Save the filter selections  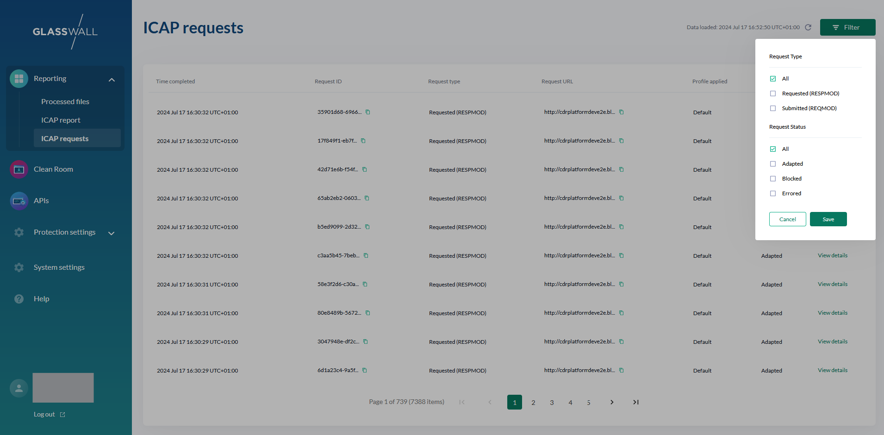[x=828, y=219]
